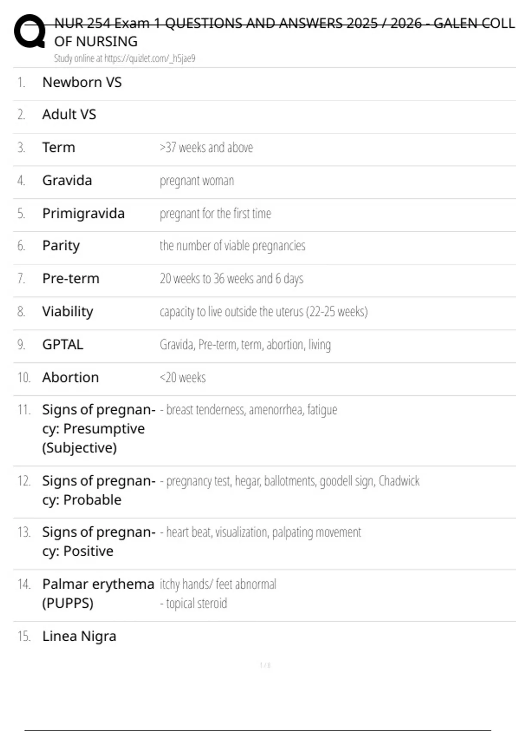Select the Palmar erythema (PUPPS) term
Screen dimensions: 516x731
coord(98,593)
